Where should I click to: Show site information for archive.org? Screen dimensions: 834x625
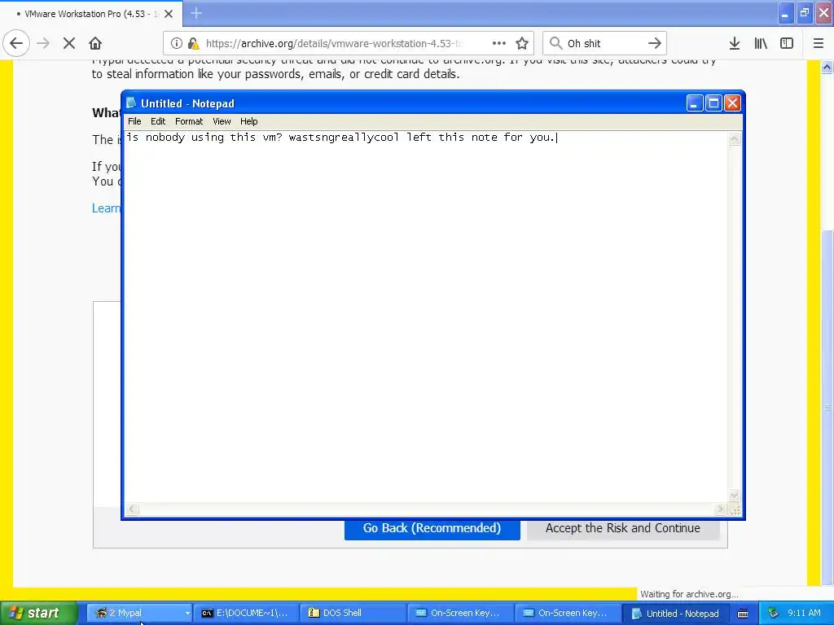click(x=176, y=43)
